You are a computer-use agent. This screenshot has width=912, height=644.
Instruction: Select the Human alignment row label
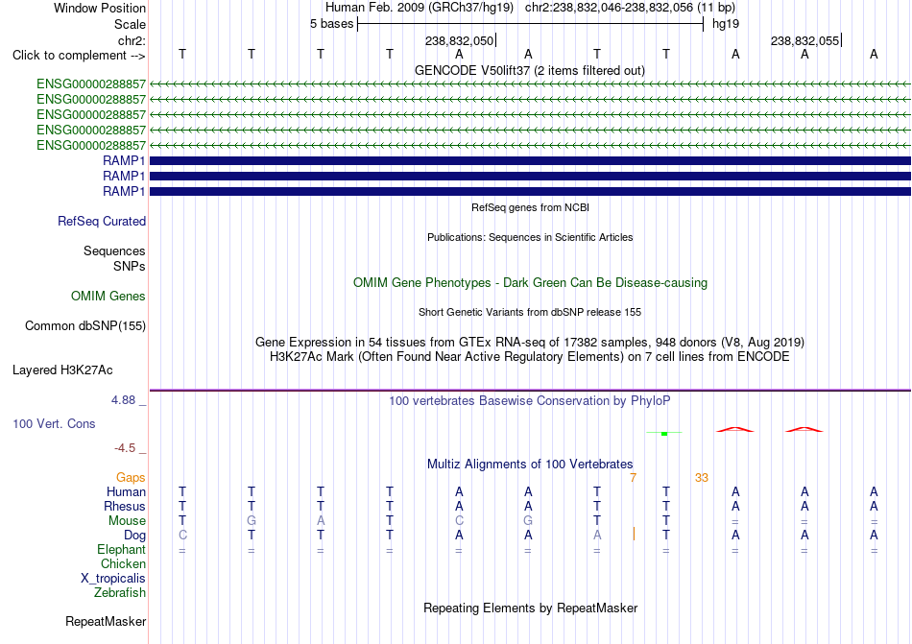pos(126,491)
